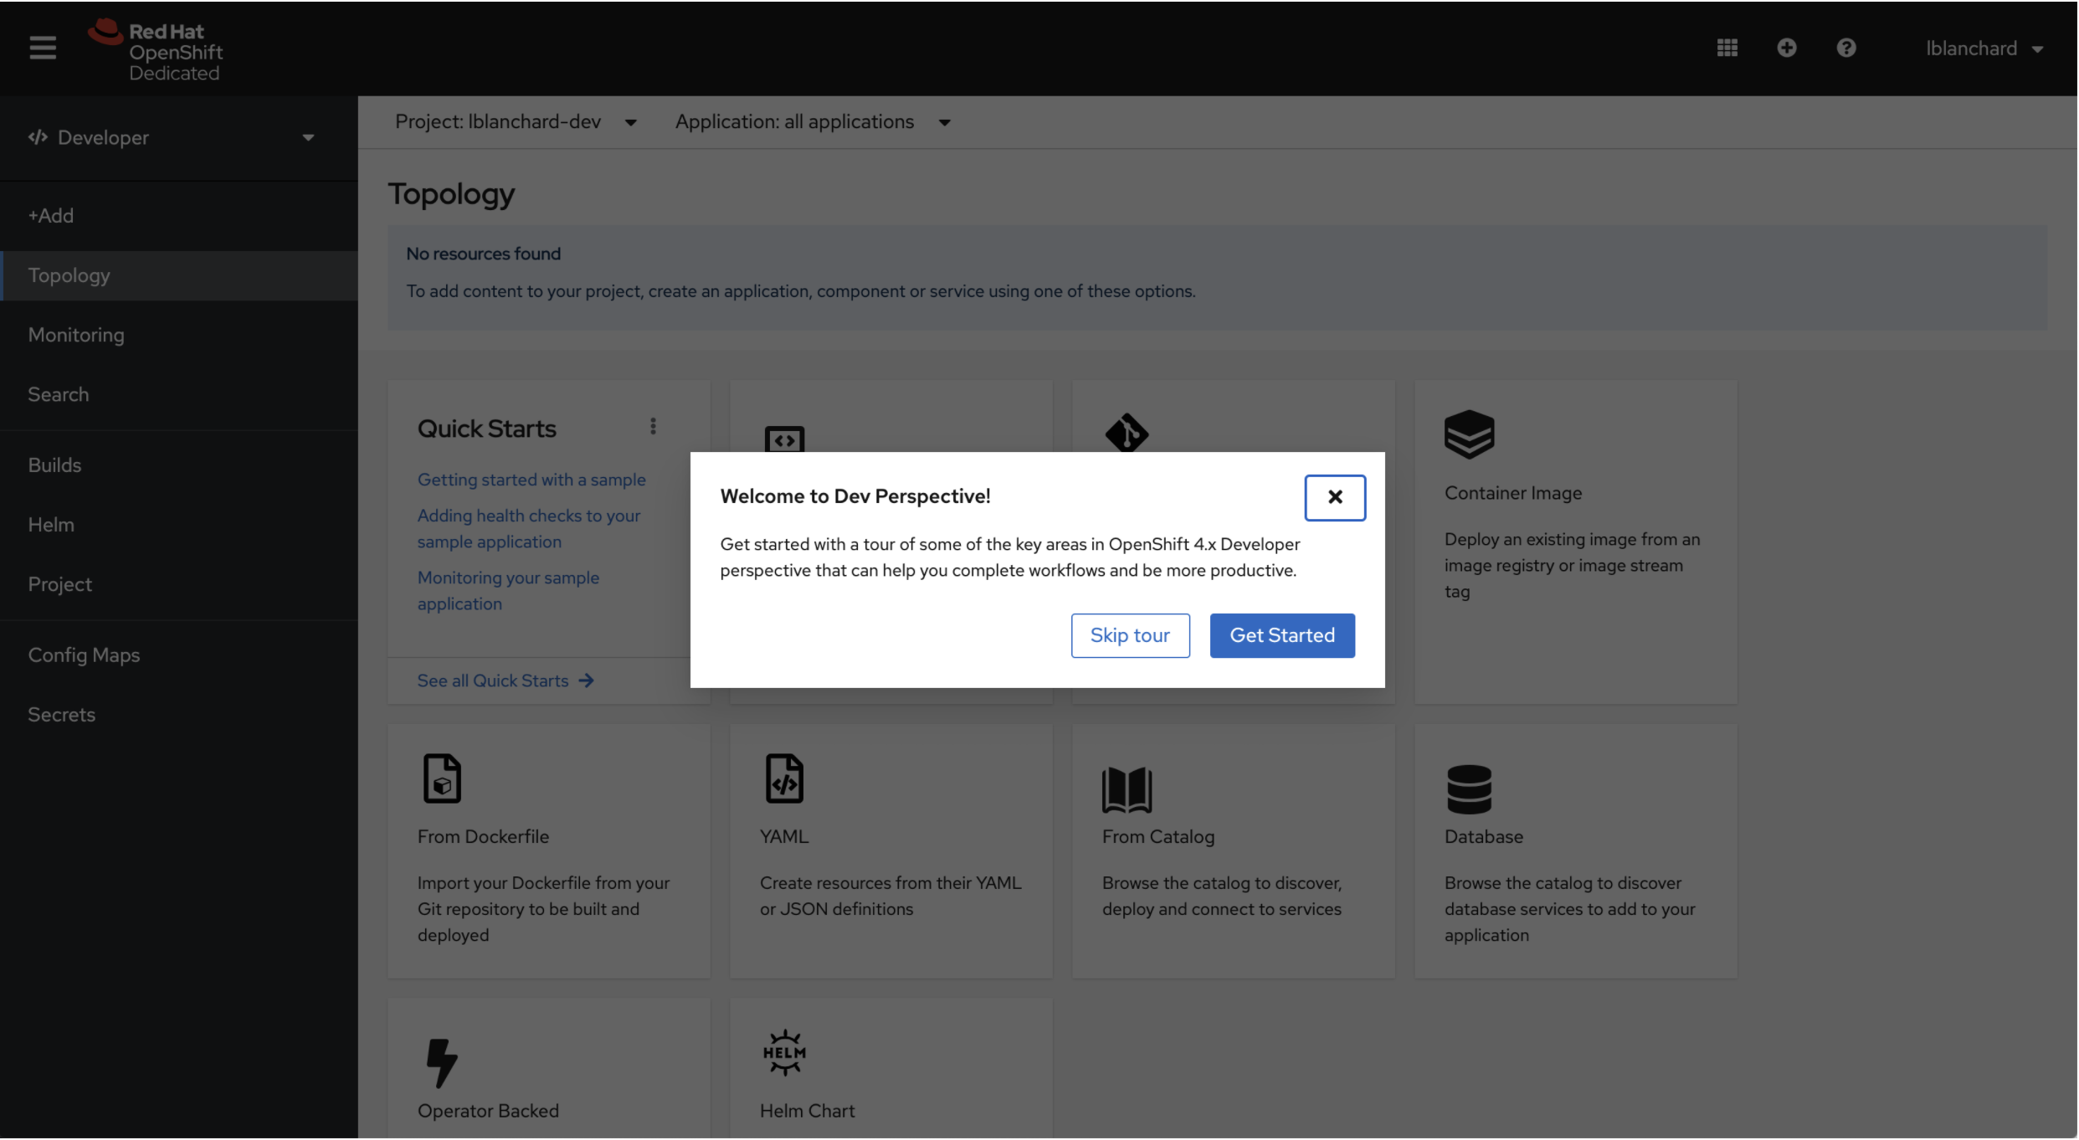Open Builds in the sidebar
The width and height of the screenshot is (2079, 1140).
179,465
